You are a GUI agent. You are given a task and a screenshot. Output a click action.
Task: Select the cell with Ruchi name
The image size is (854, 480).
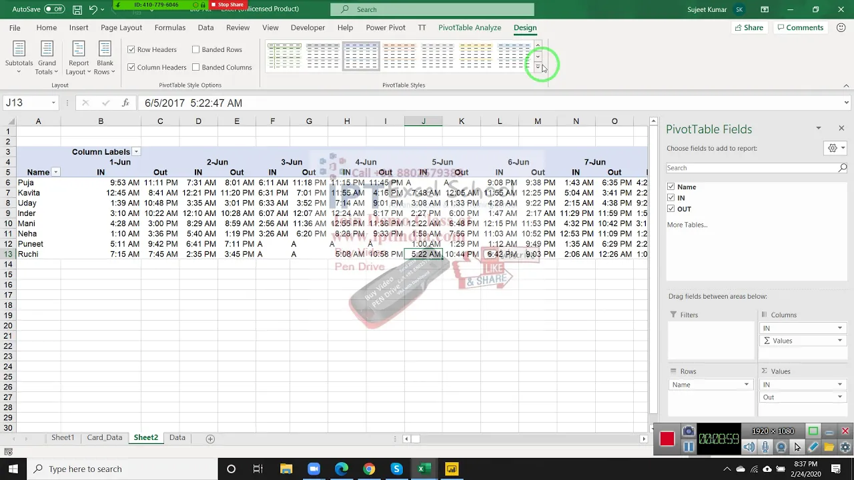click(38, 254)
